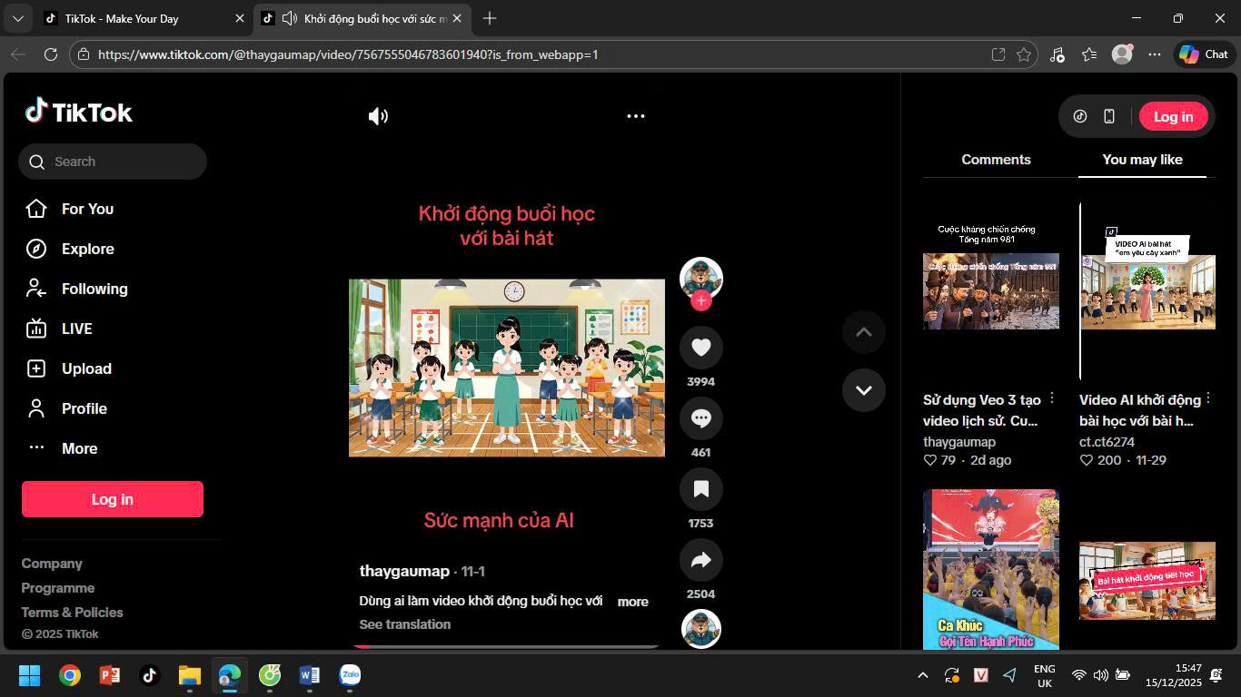Viewport: 1241px width, 697px height.
Task: Bookmark this page with the star icon
Action: click(x=1024, y=54)
